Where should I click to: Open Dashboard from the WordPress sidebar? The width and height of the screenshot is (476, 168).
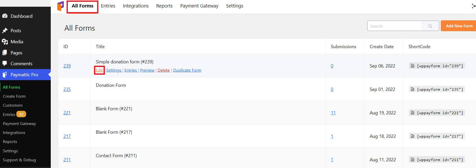point(21,16)
